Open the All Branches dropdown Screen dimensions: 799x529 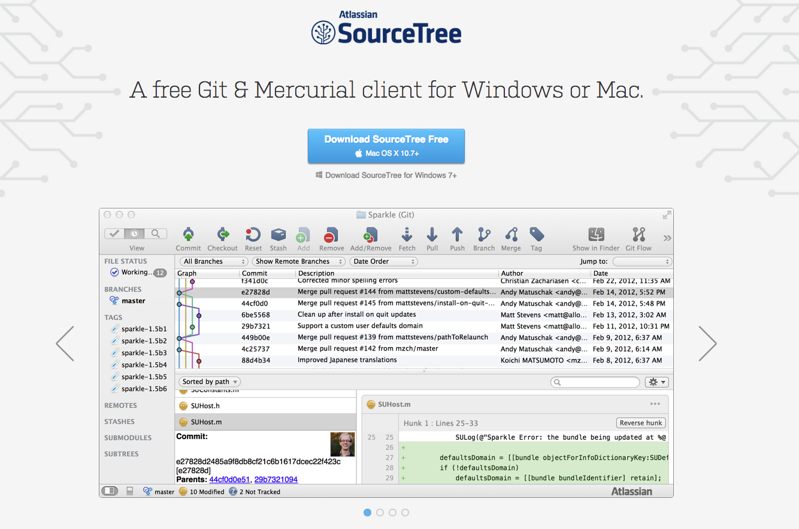[214, 261]
